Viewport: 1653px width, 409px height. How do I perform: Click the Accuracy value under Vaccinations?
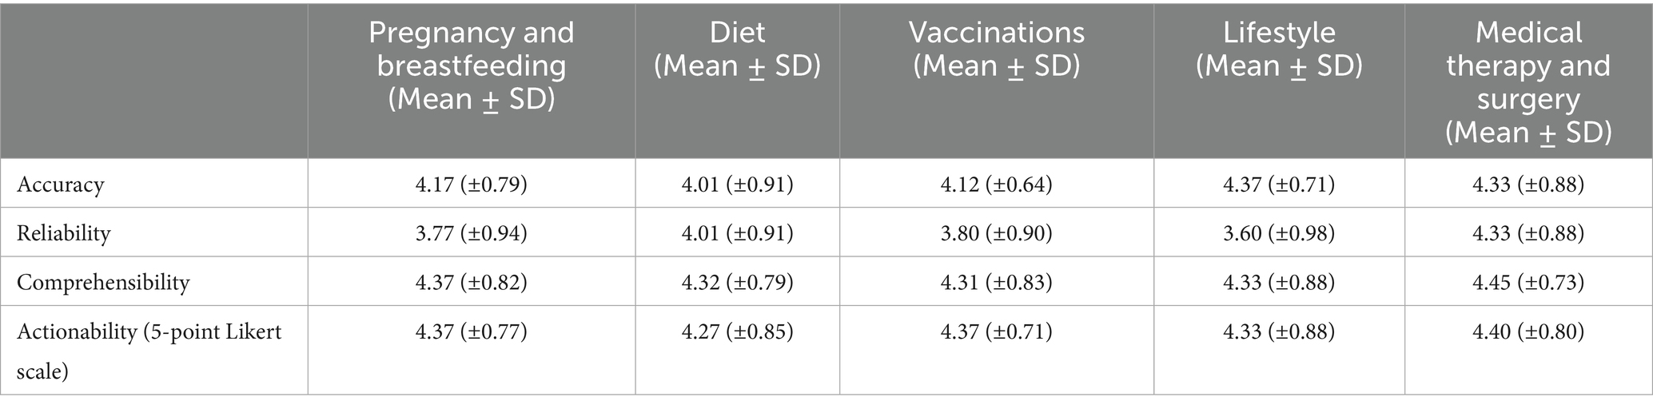(997, 185)
